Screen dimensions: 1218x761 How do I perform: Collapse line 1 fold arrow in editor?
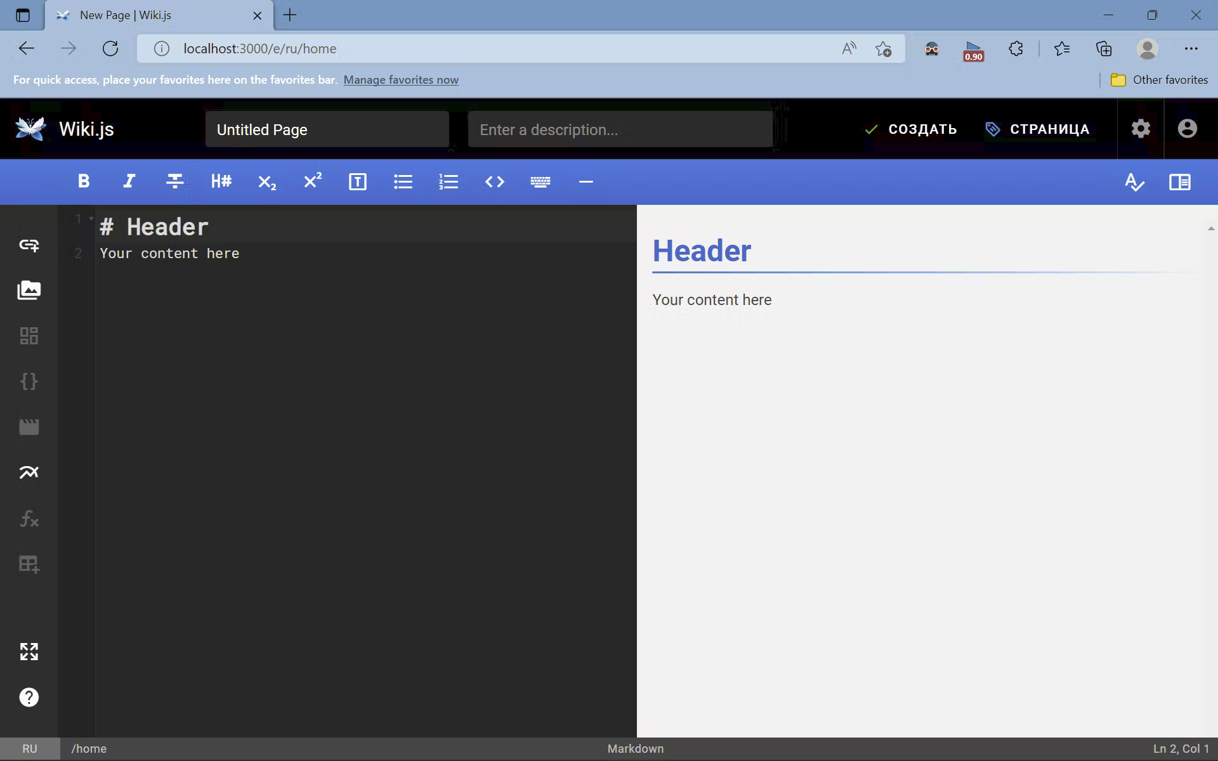tap(91, 219)
